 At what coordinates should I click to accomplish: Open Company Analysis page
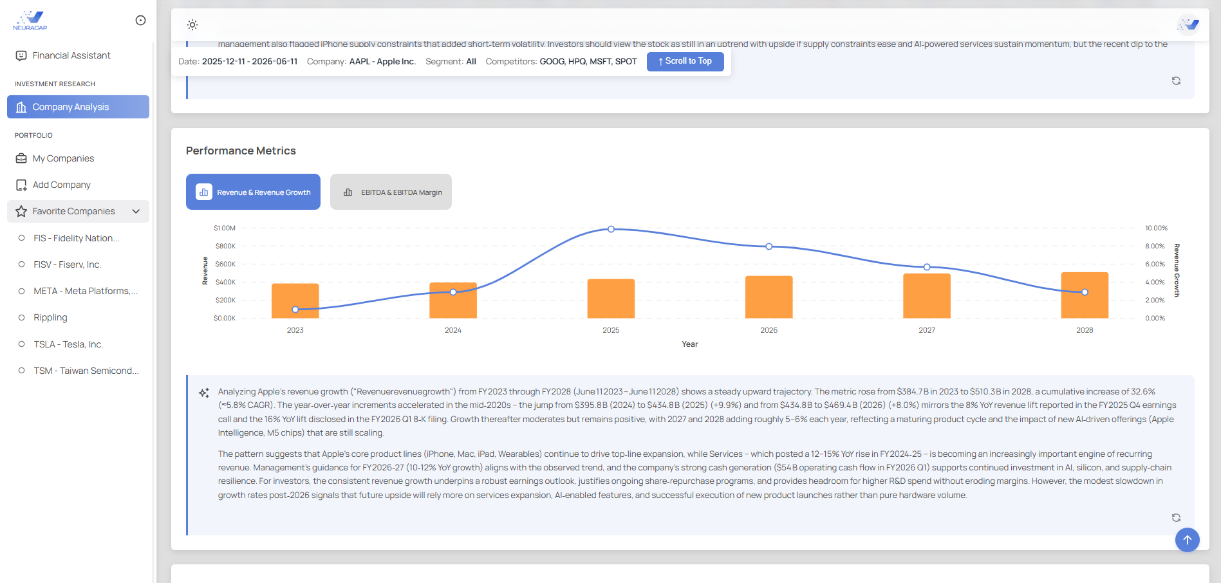click(x=78, y=107)
